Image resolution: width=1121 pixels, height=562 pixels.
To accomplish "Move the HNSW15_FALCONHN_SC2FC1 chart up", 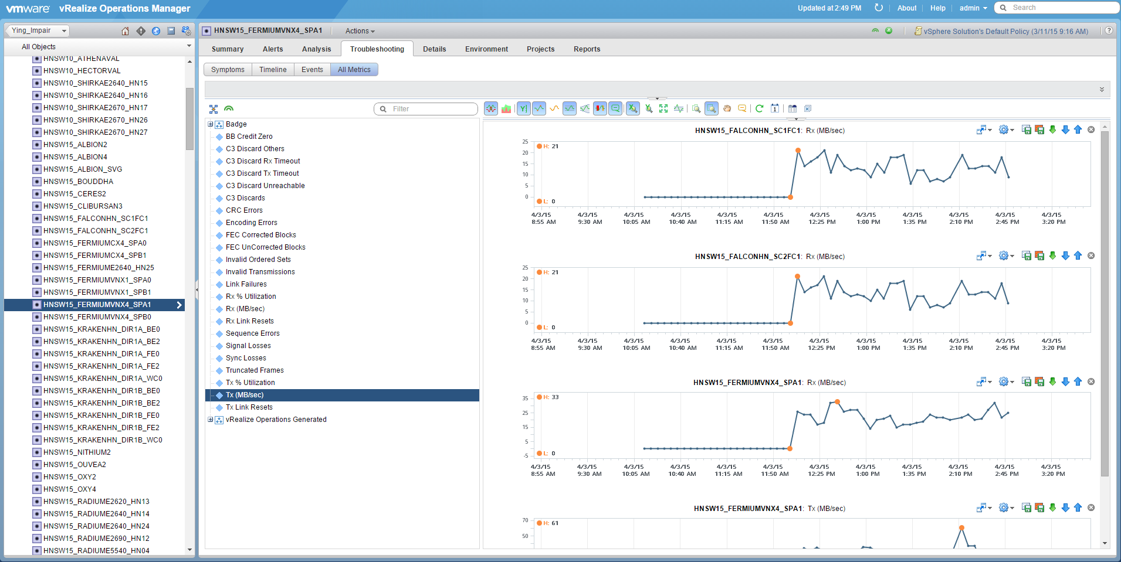I will (1078, 256).
